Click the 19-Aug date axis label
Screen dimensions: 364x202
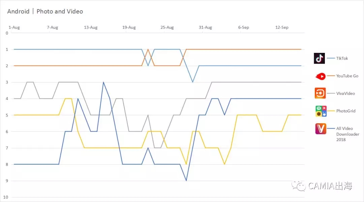pyautogui.click(x=129, y=27)
